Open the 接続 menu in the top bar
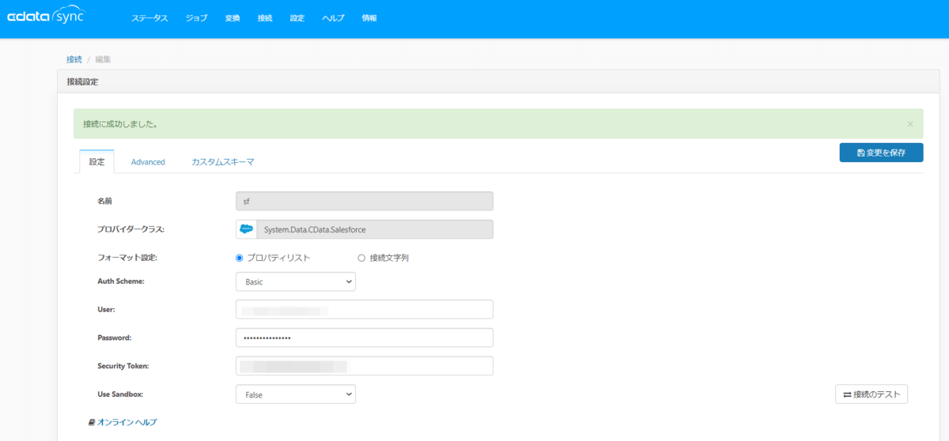Image resolution: width=949 pixels, height=441 pixels. [x=264, y=18]
